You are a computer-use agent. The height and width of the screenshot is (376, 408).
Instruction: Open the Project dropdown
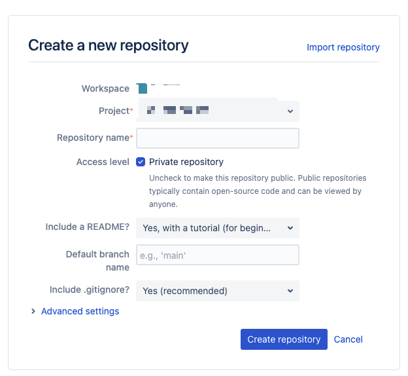pyautogui.click(x=218, y=111)
